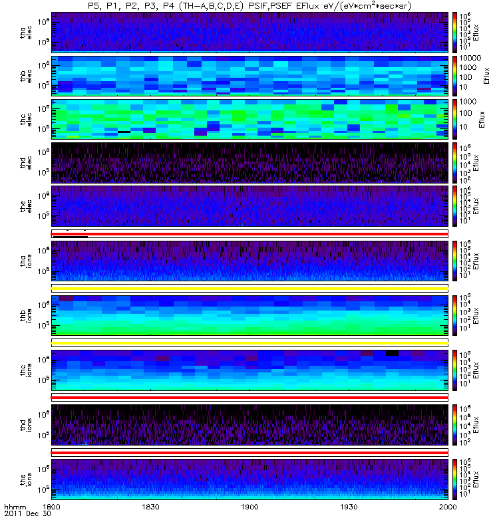Click the 'thc ions' y-axis label
Viewport: 499px width, 532px height.
point(26,370)
